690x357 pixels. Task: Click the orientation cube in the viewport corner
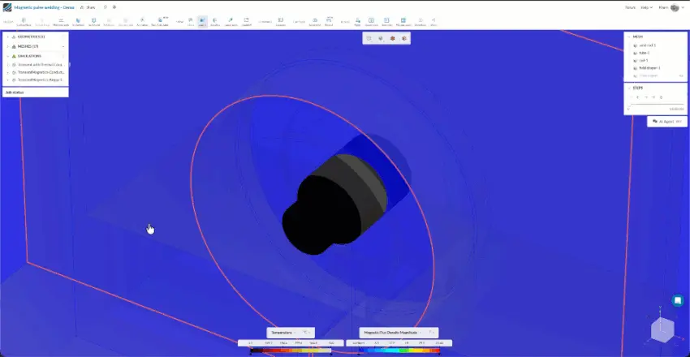(x=662, y=329)
